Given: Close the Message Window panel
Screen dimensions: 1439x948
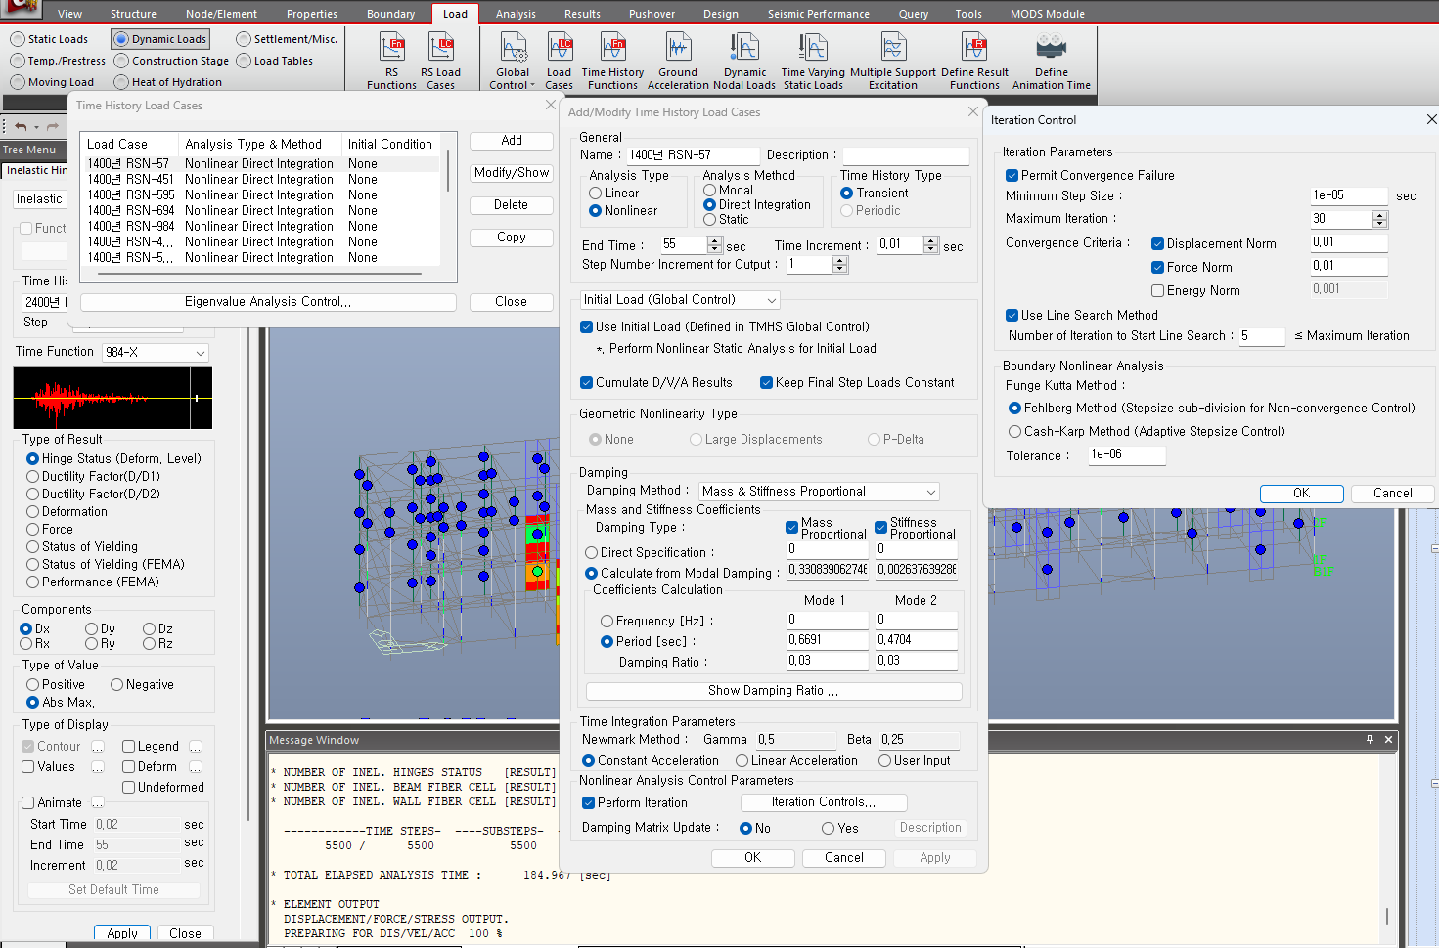Looking at the screenshot, I should coord(1388,740).
